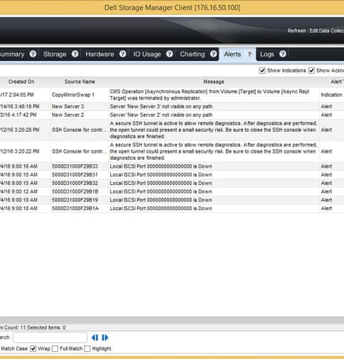Select row with source 5000D31000F29B32
Viewport: 344px width, 359px height.
[172, 183]
